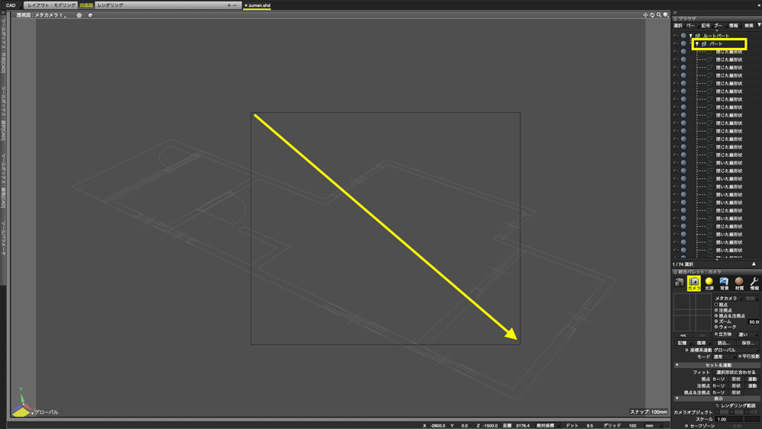Toggle the 座標系連動 checkbox
This screenshot has height=429, width=762.
(687, 350)
